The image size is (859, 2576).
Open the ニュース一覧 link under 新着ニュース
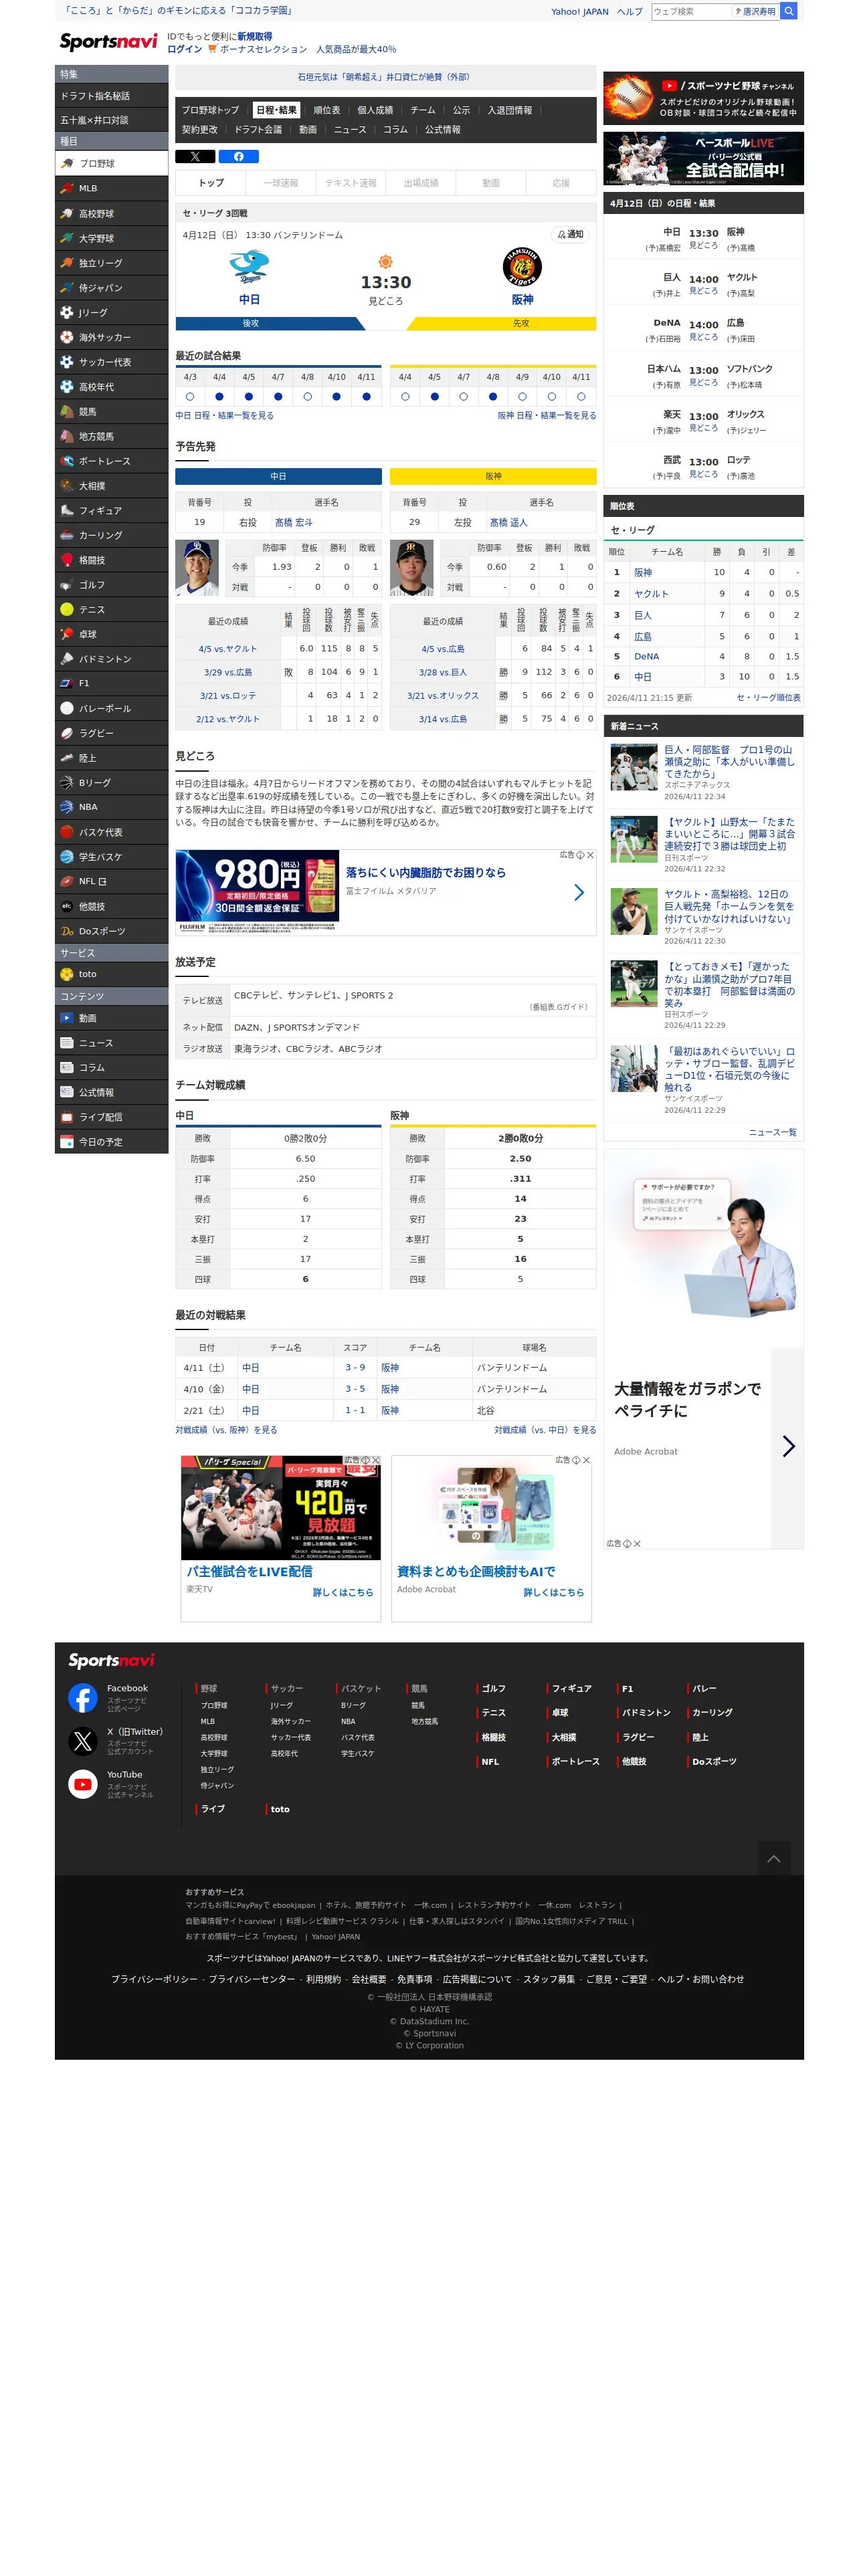(772, 1132)
